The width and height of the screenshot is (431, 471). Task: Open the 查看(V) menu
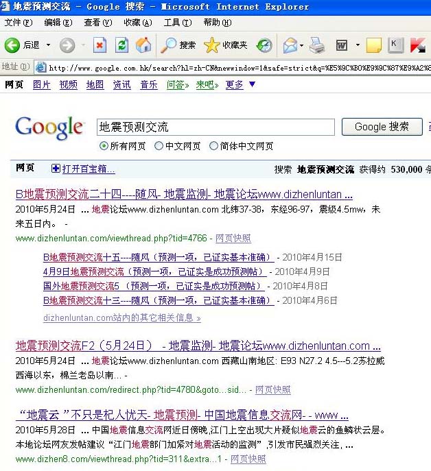click(x=98, y=23)
